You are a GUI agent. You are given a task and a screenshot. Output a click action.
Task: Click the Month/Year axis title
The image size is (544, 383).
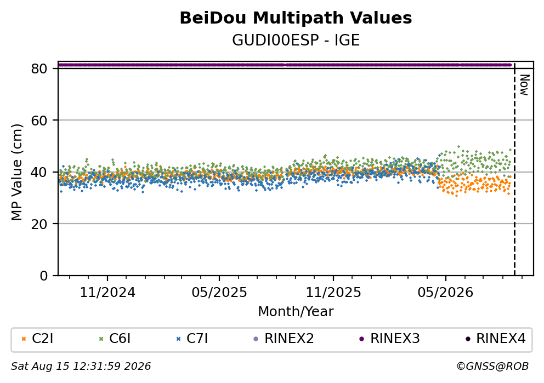[x=296, y=312]
